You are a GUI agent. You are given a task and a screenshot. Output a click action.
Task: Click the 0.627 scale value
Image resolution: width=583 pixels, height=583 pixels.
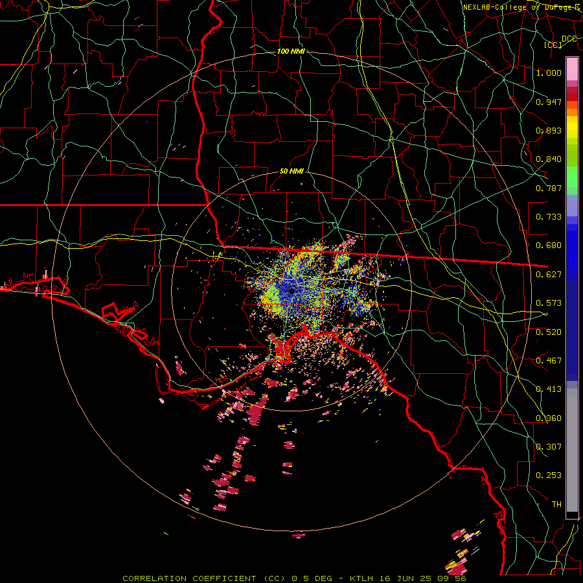549,275
